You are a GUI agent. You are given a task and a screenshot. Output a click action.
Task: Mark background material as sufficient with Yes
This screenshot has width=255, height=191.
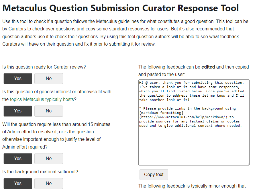point(17,183)
